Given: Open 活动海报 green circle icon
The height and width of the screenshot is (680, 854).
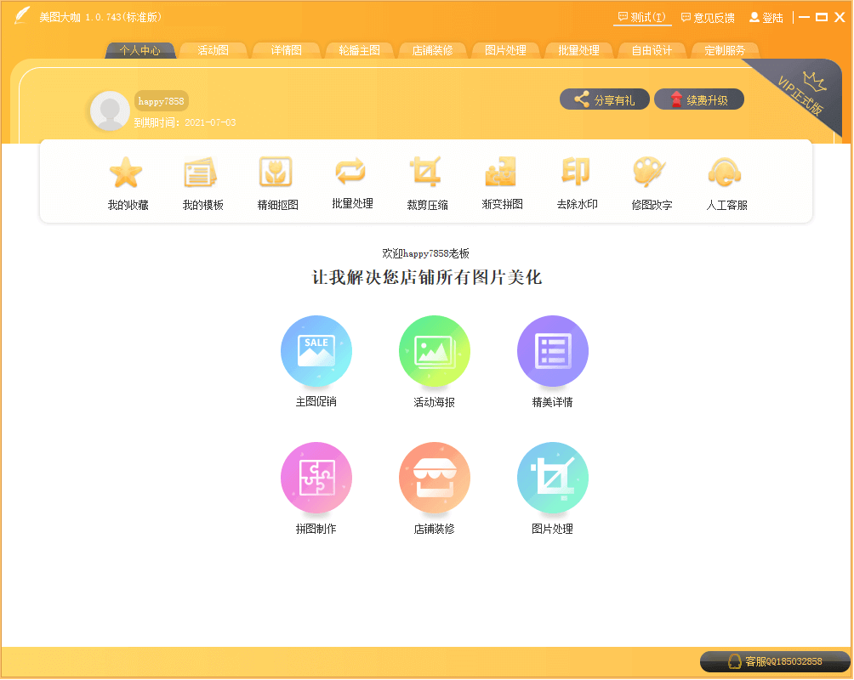Looking at the screenshot, I should [x=435, y=351].
